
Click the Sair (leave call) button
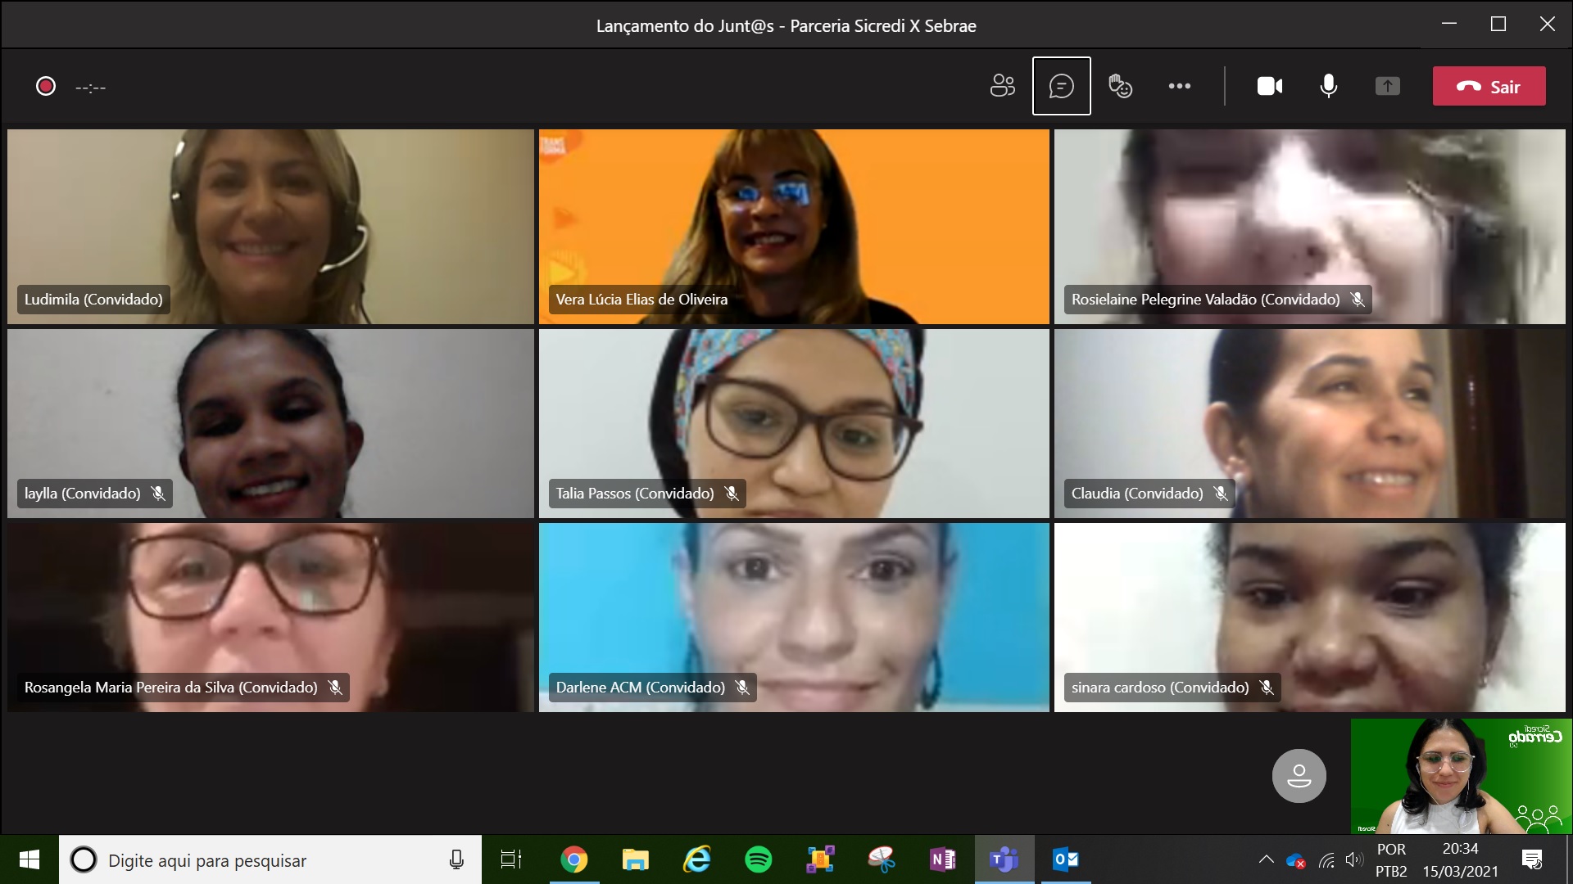coord(1493,86)
